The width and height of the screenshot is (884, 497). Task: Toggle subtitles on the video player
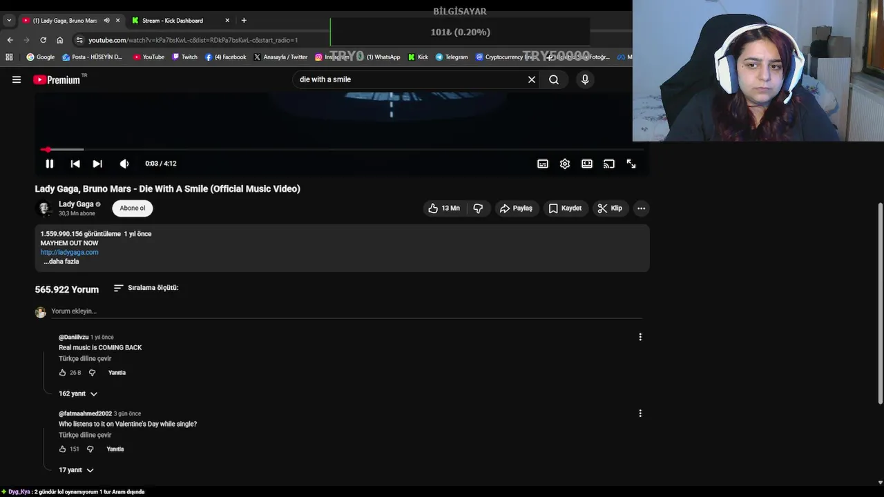coord(543,164)
